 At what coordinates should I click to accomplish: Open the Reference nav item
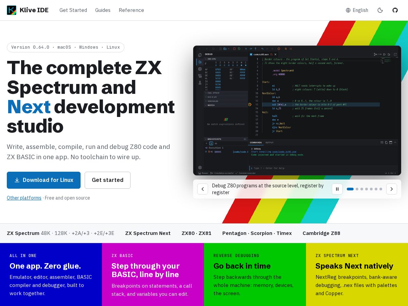point(131,10)
